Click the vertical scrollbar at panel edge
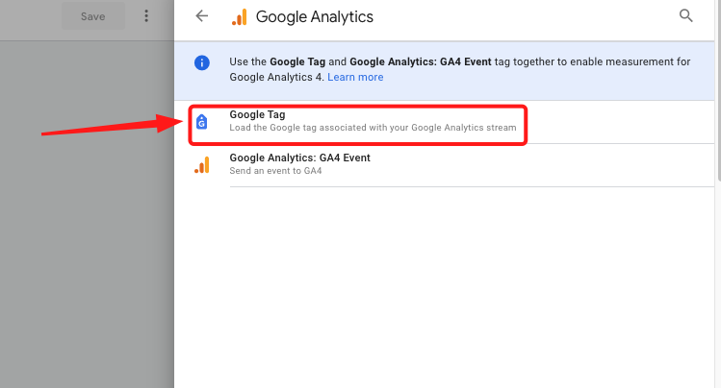Viewport: 721px width, 388px height. click(718, 92)
